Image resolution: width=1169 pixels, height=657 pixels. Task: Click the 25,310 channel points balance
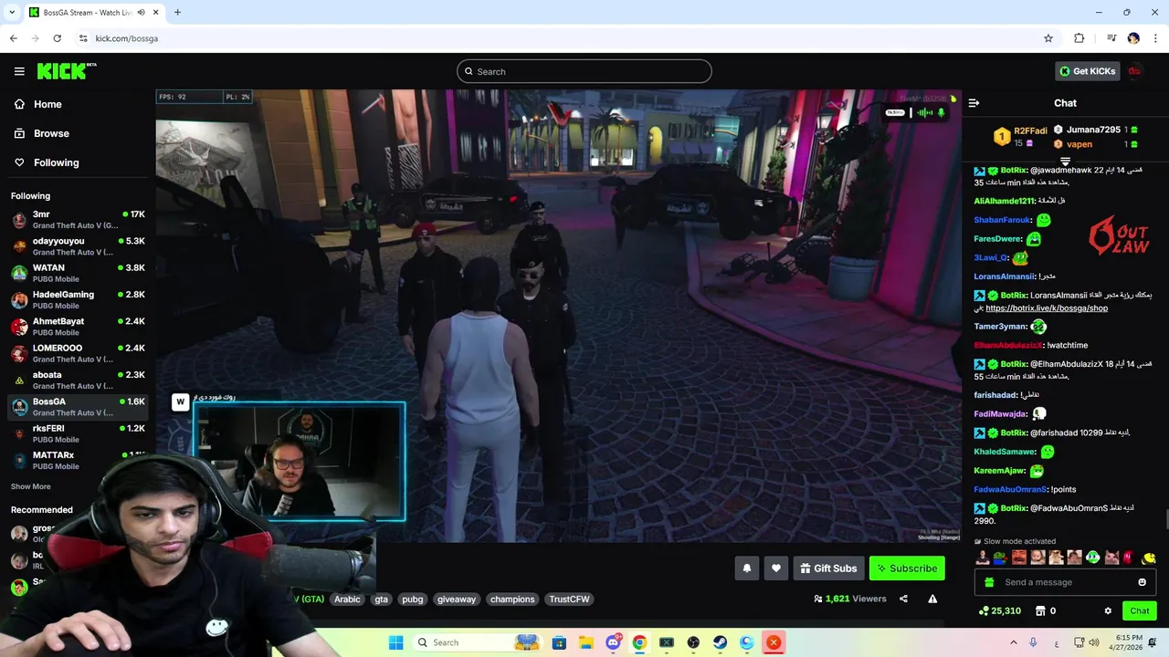(x=999, y=610)
